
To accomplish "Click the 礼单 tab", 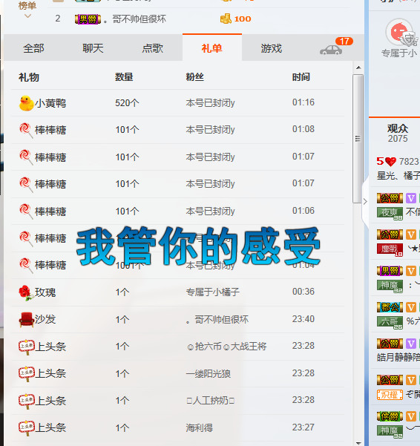I will [211, 48].
